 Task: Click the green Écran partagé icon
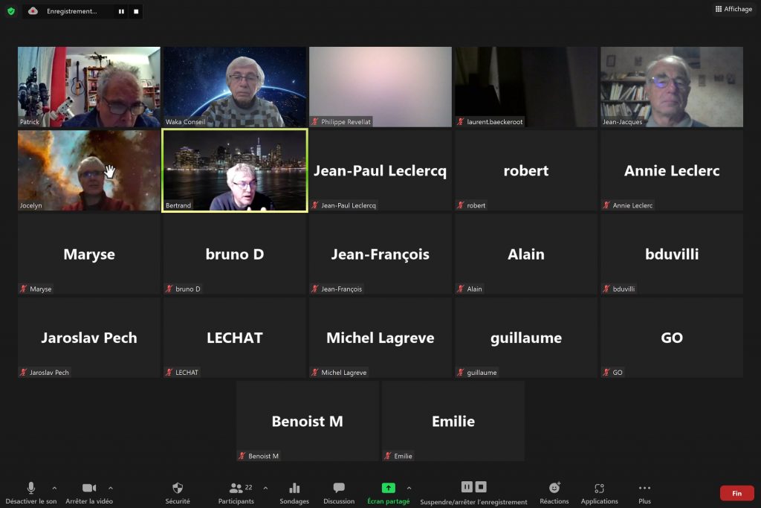[x=388, y=488]
